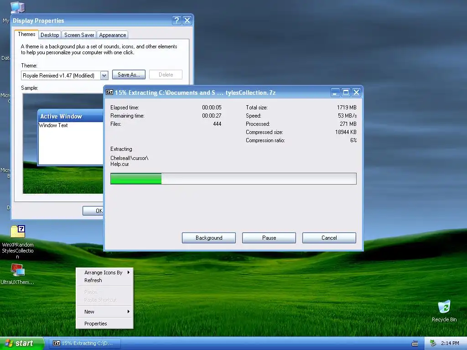Switch to the Screen Saver tab
Image resolution: width=467 pixels, height=350 pixels.
(x=79, y=35)
